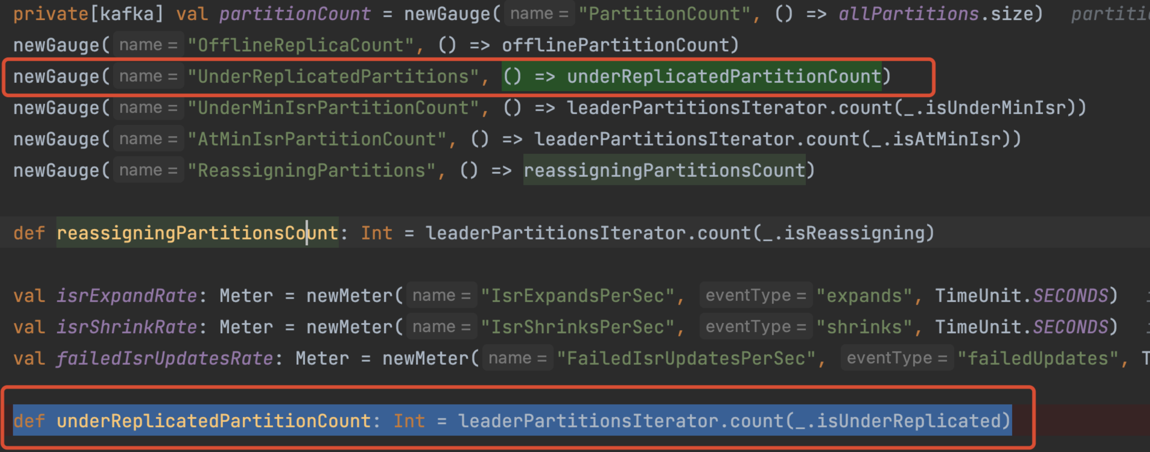Click the reassigningPartitionsCount reference in the newGauge call
Viewport: 1150px width, 452px height.
point(664,170)
